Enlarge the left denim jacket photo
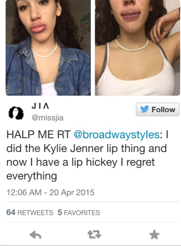 [x=48, y=48]
